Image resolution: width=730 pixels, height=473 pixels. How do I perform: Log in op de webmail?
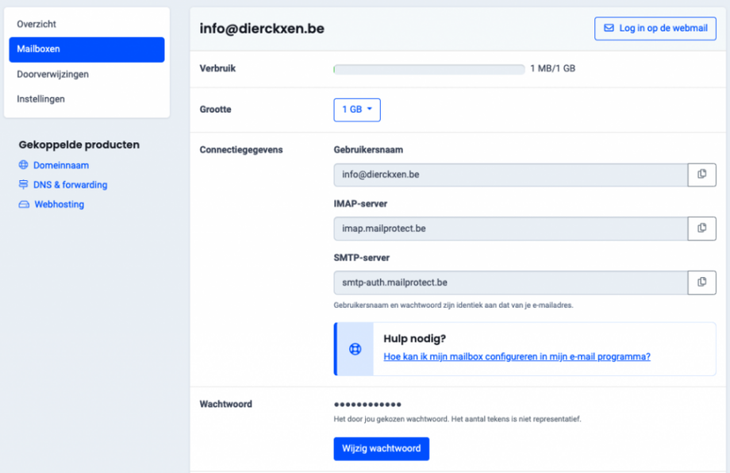(x=655, y=29)
